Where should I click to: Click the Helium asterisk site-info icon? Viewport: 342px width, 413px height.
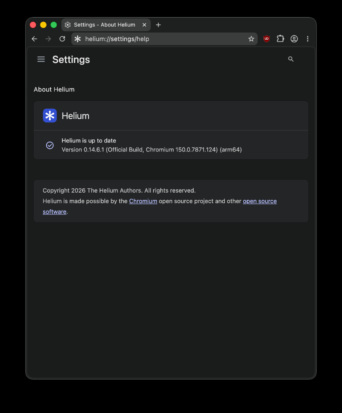click(x=77, y=39)
